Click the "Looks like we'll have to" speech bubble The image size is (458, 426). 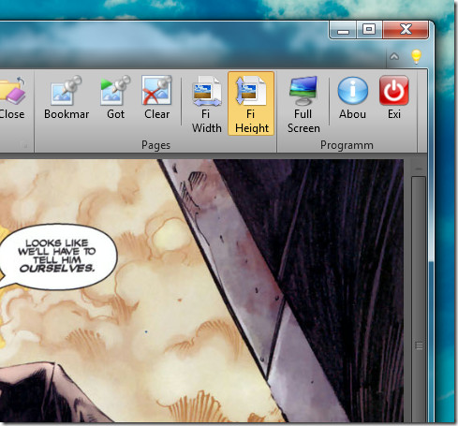(57, 257)
